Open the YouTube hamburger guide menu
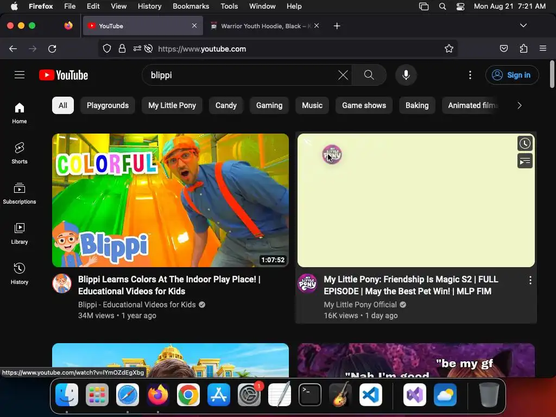This screenshot has height=417, width=556. tap(20, 75)
